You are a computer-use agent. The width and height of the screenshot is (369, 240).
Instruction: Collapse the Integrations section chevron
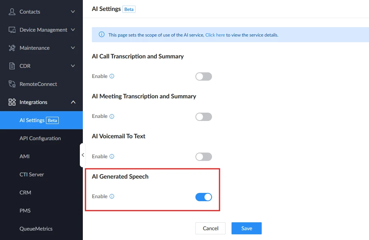pyautogui.click(x=73, y=102)
